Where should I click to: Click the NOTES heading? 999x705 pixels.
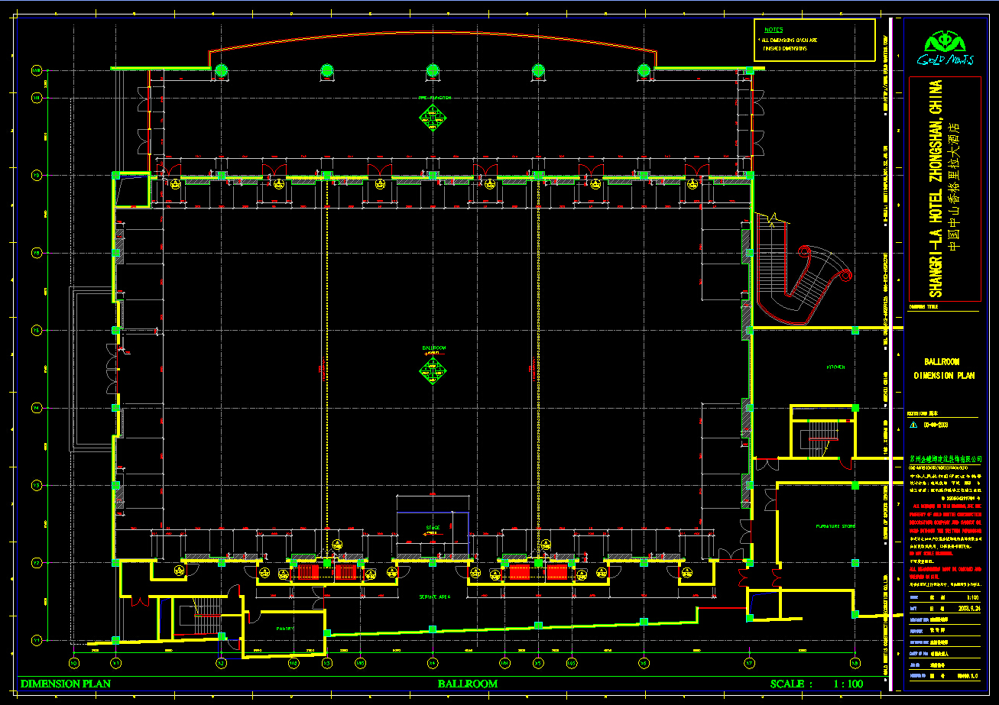[x=774, y=29]
